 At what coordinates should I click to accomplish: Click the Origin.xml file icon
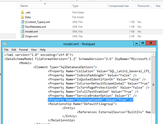tap(22, 36)
